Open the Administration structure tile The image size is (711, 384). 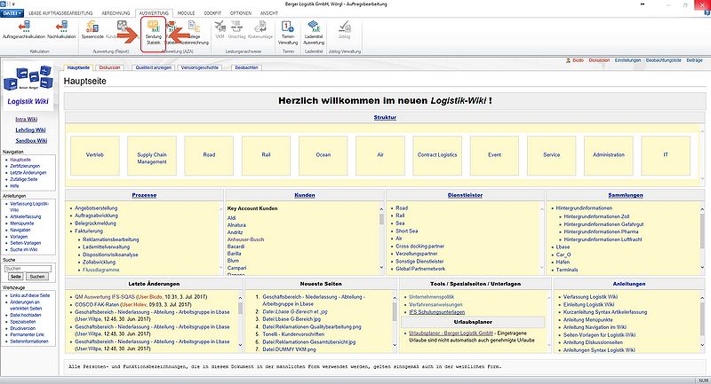pyautogui.click(x=609, y=155)
